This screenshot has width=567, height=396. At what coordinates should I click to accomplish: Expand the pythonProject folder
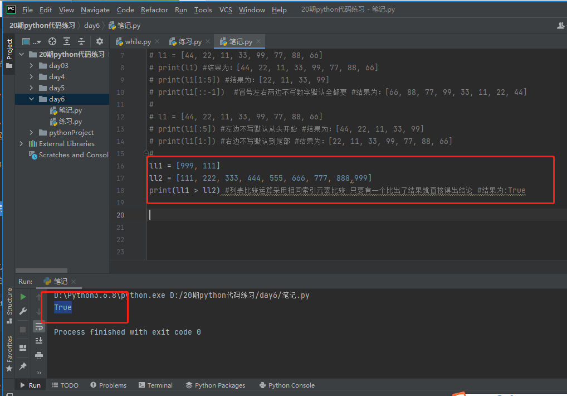point(31,133)
